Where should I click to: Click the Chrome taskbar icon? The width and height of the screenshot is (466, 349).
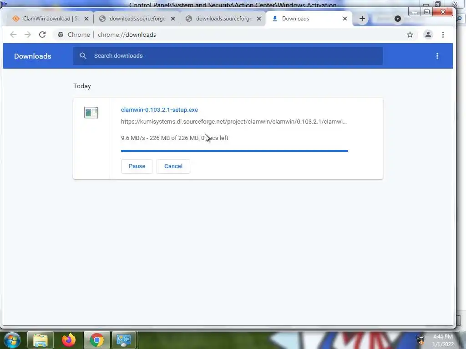97,340
